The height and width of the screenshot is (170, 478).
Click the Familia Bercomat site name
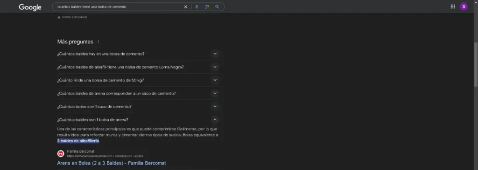(81, 151)
